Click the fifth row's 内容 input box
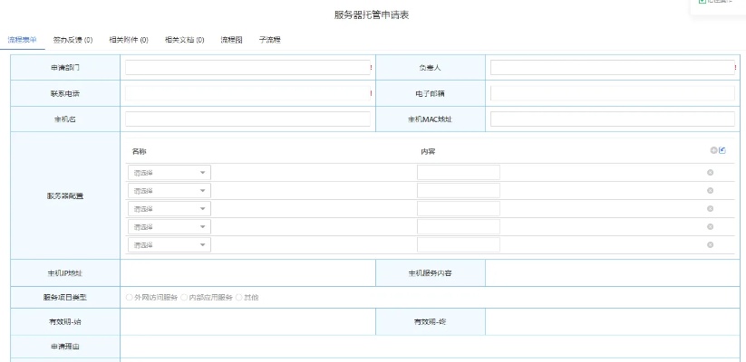The image size is (746, 362). 459,244
